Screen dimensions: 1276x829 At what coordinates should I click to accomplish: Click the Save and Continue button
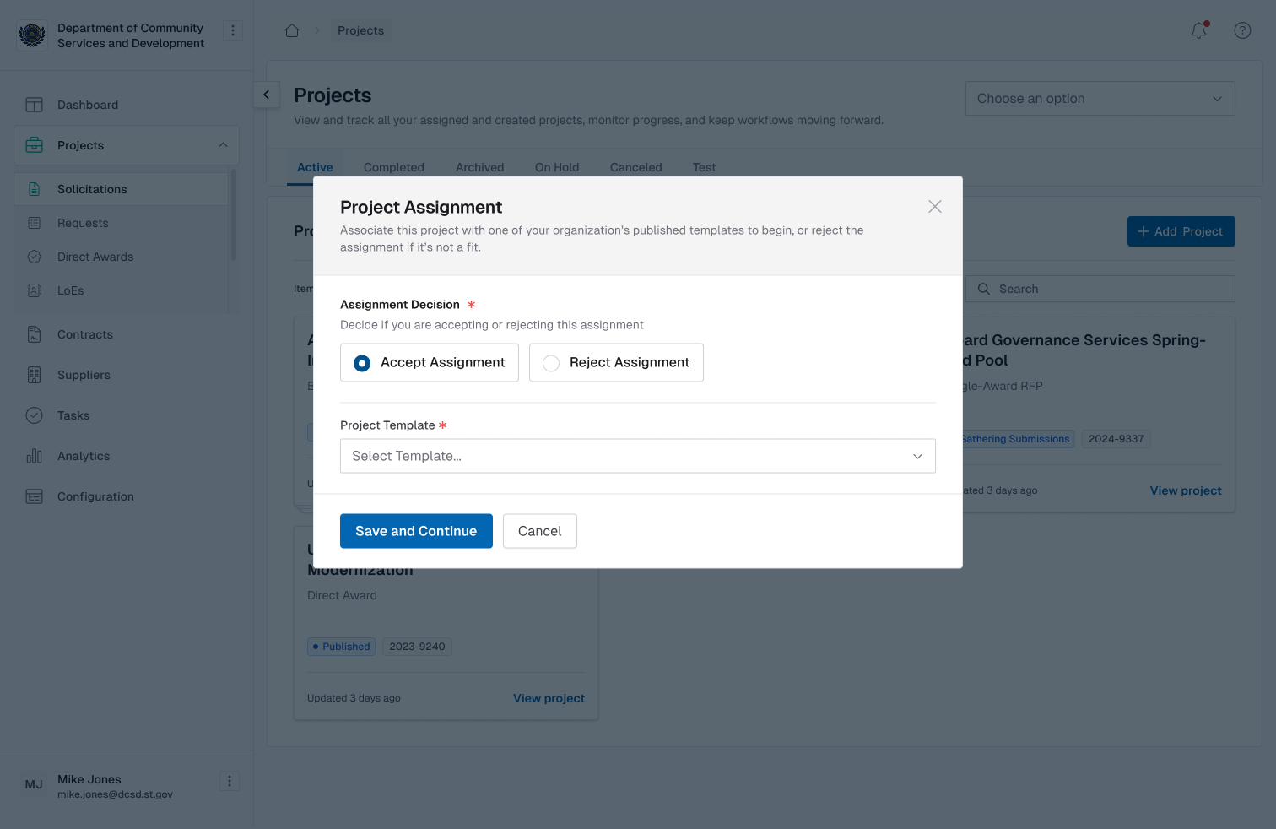416,531
